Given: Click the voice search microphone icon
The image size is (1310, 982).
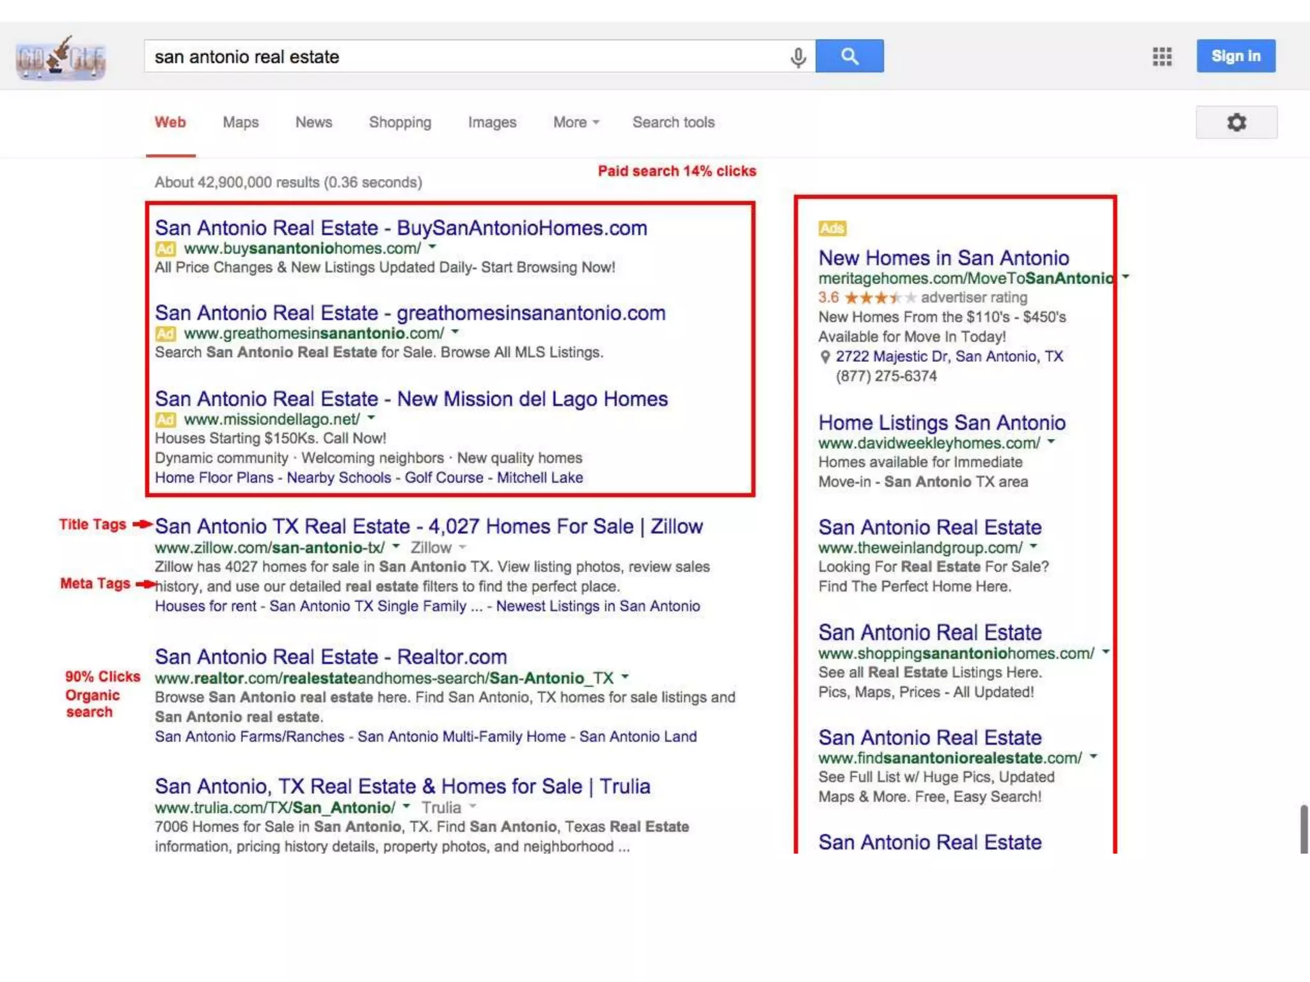Looking at the screenshot, I should pos(798,57).
